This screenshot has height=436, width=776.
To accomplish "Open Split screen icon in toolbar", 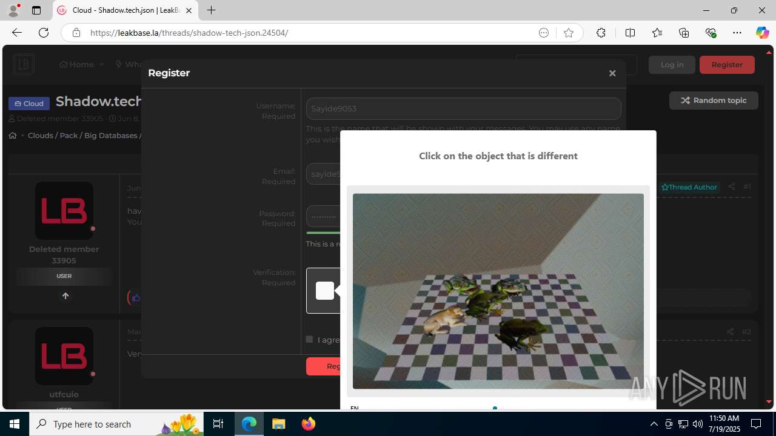I will point(630,33).
